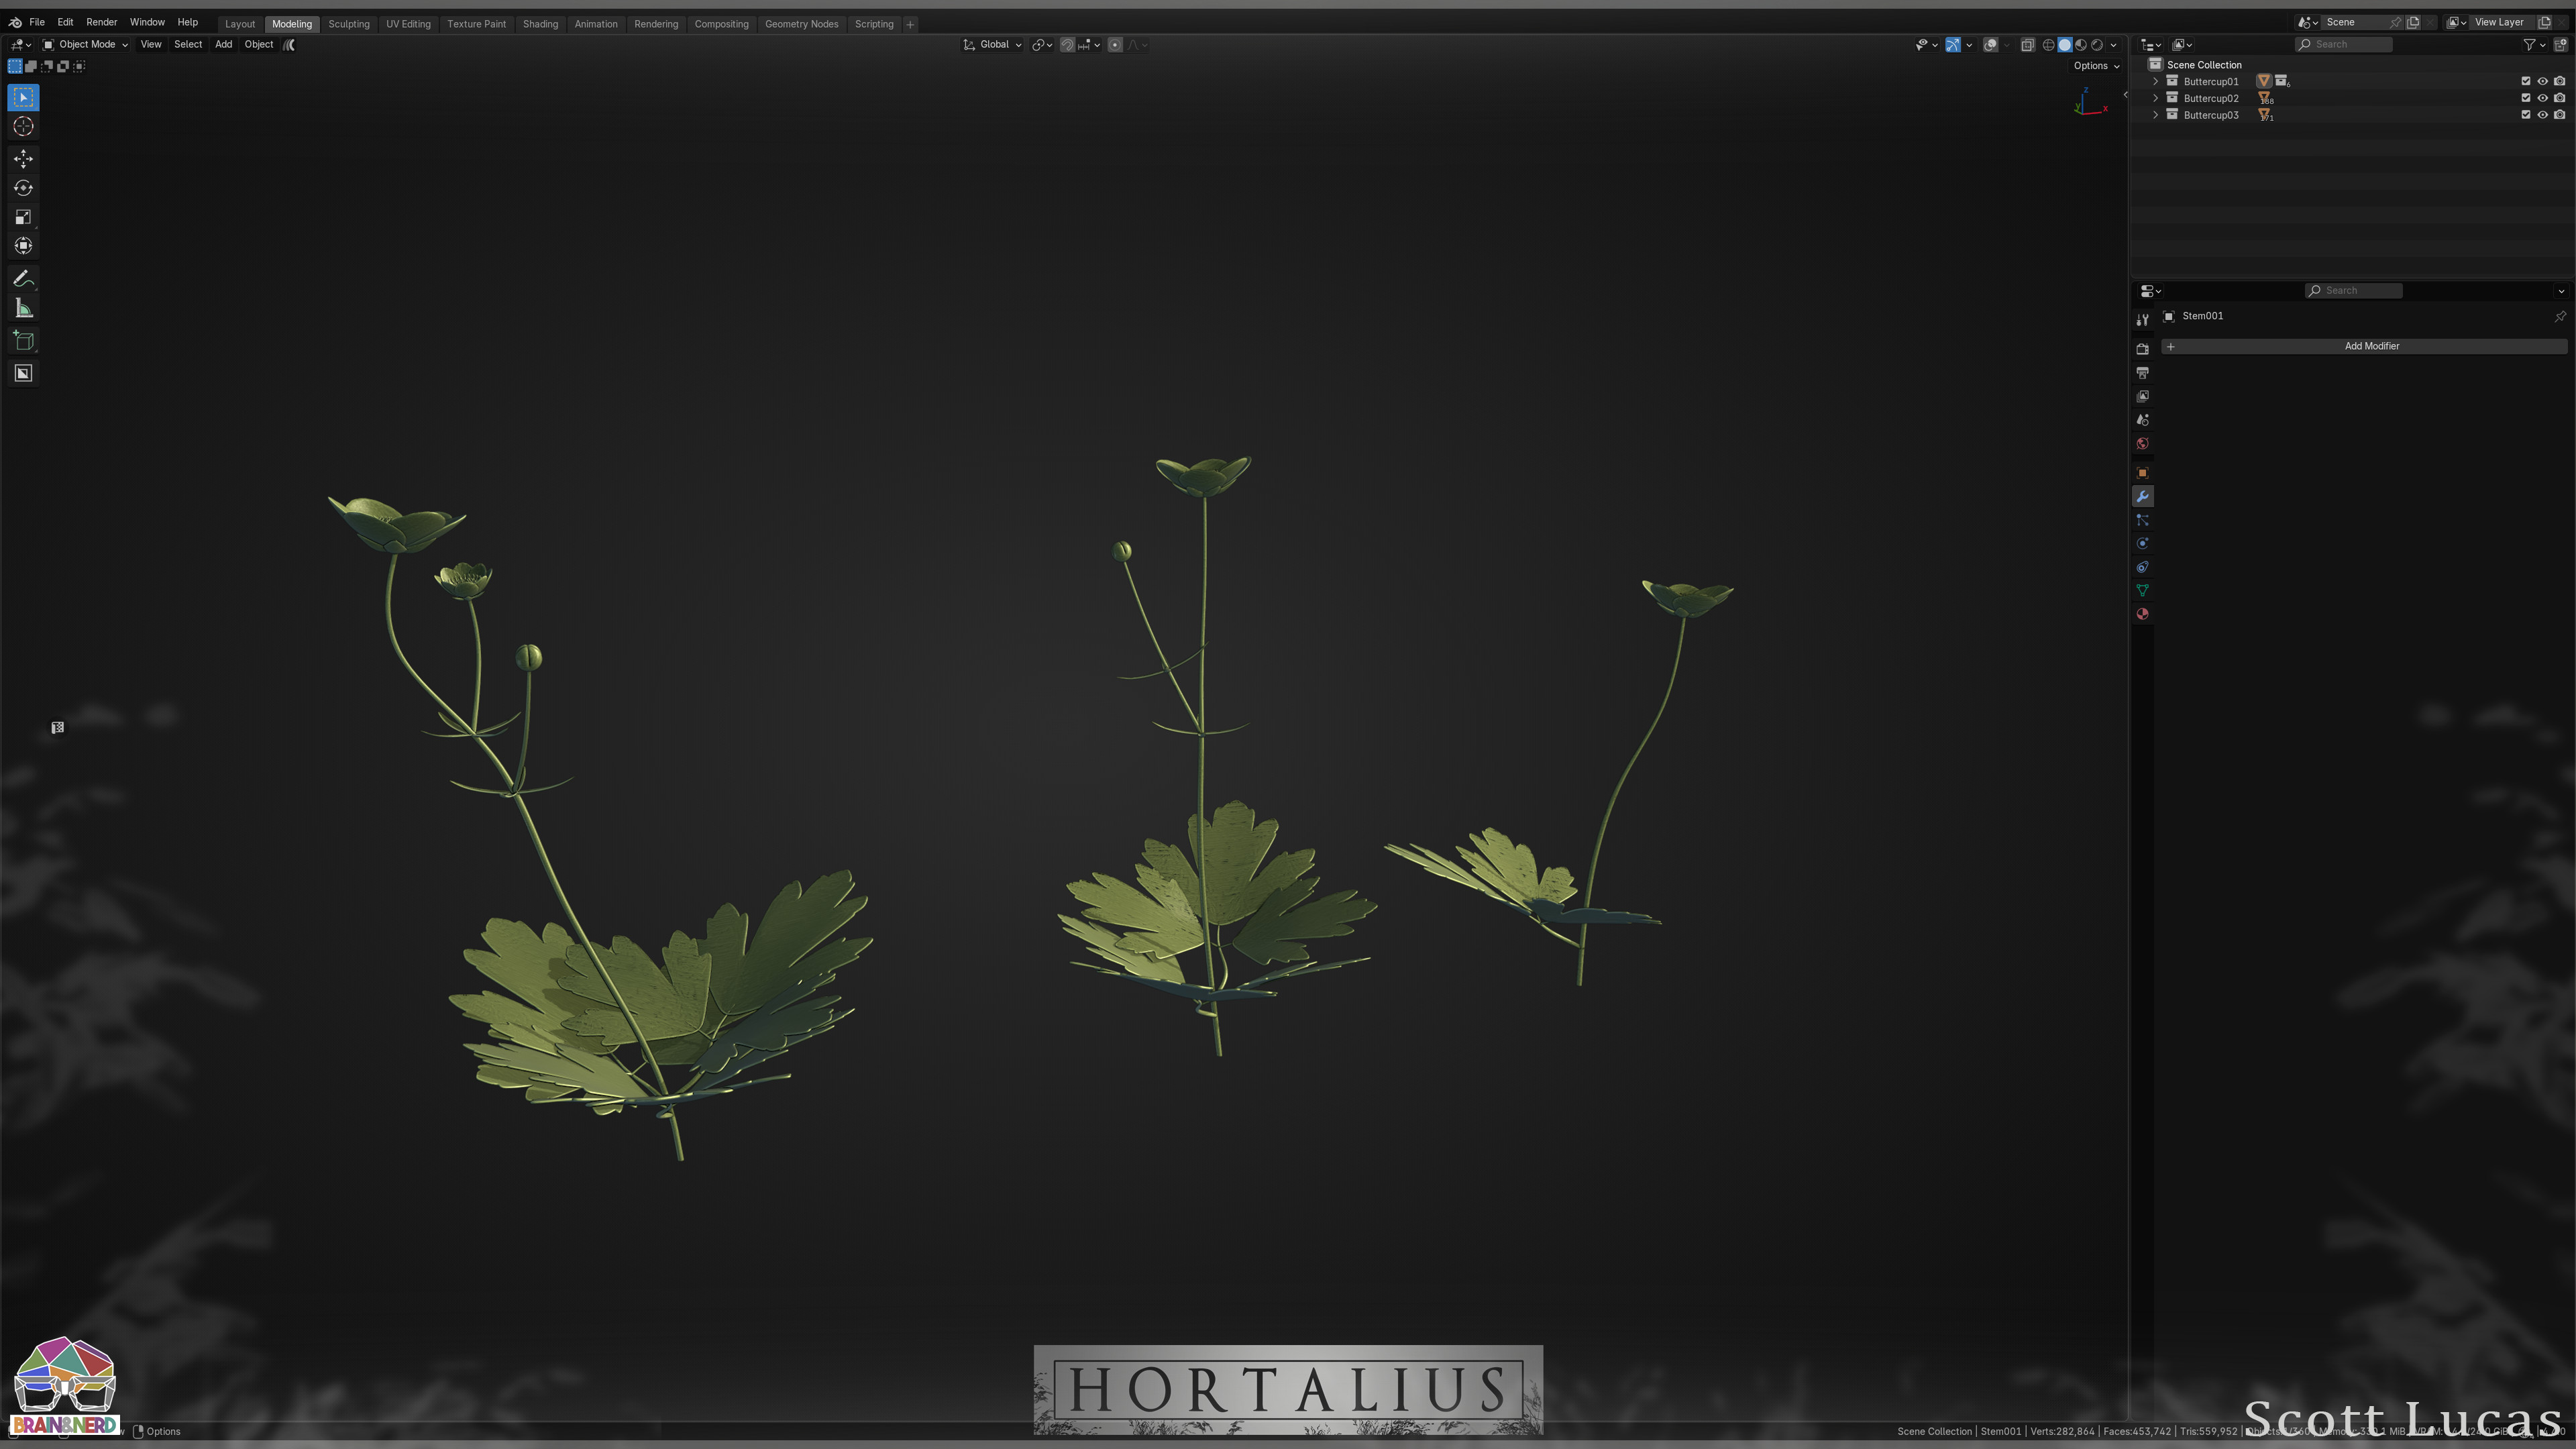Switch to Material Preview shading
This screenshot has height=1449, width=2576.
tap(2081, 44)
